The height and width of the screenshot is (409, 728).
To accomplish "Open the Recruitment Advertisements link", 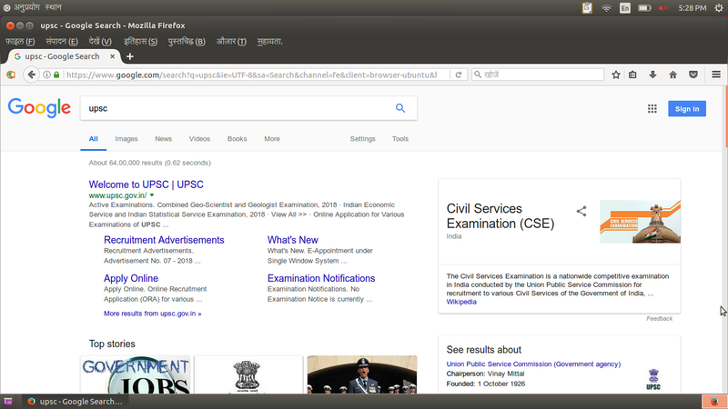I will [164, 240].
